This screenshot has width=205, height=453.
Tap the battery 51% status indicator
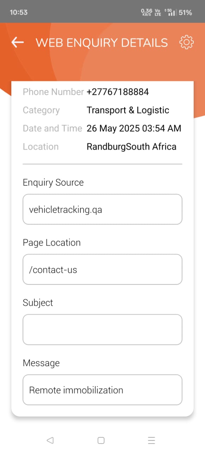[185, 12]
